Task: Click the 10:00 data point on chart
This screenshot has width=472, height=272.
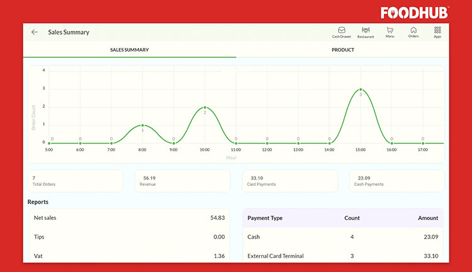Action: (205, 107)
